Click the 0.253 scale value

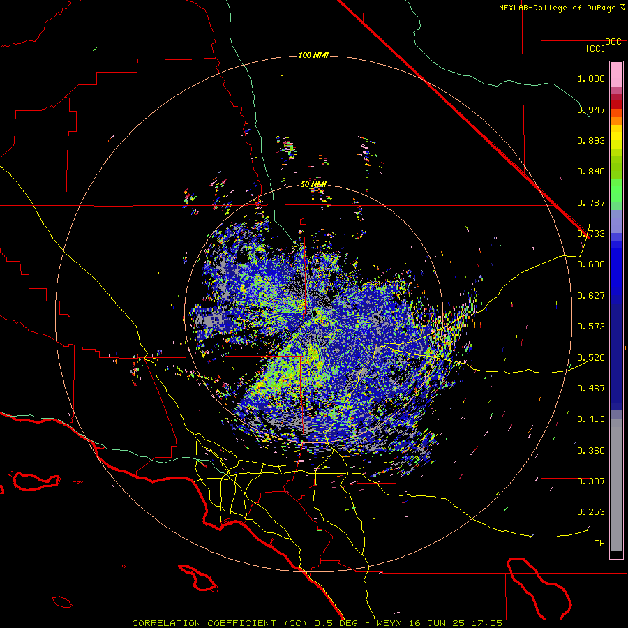pos(591,512)
